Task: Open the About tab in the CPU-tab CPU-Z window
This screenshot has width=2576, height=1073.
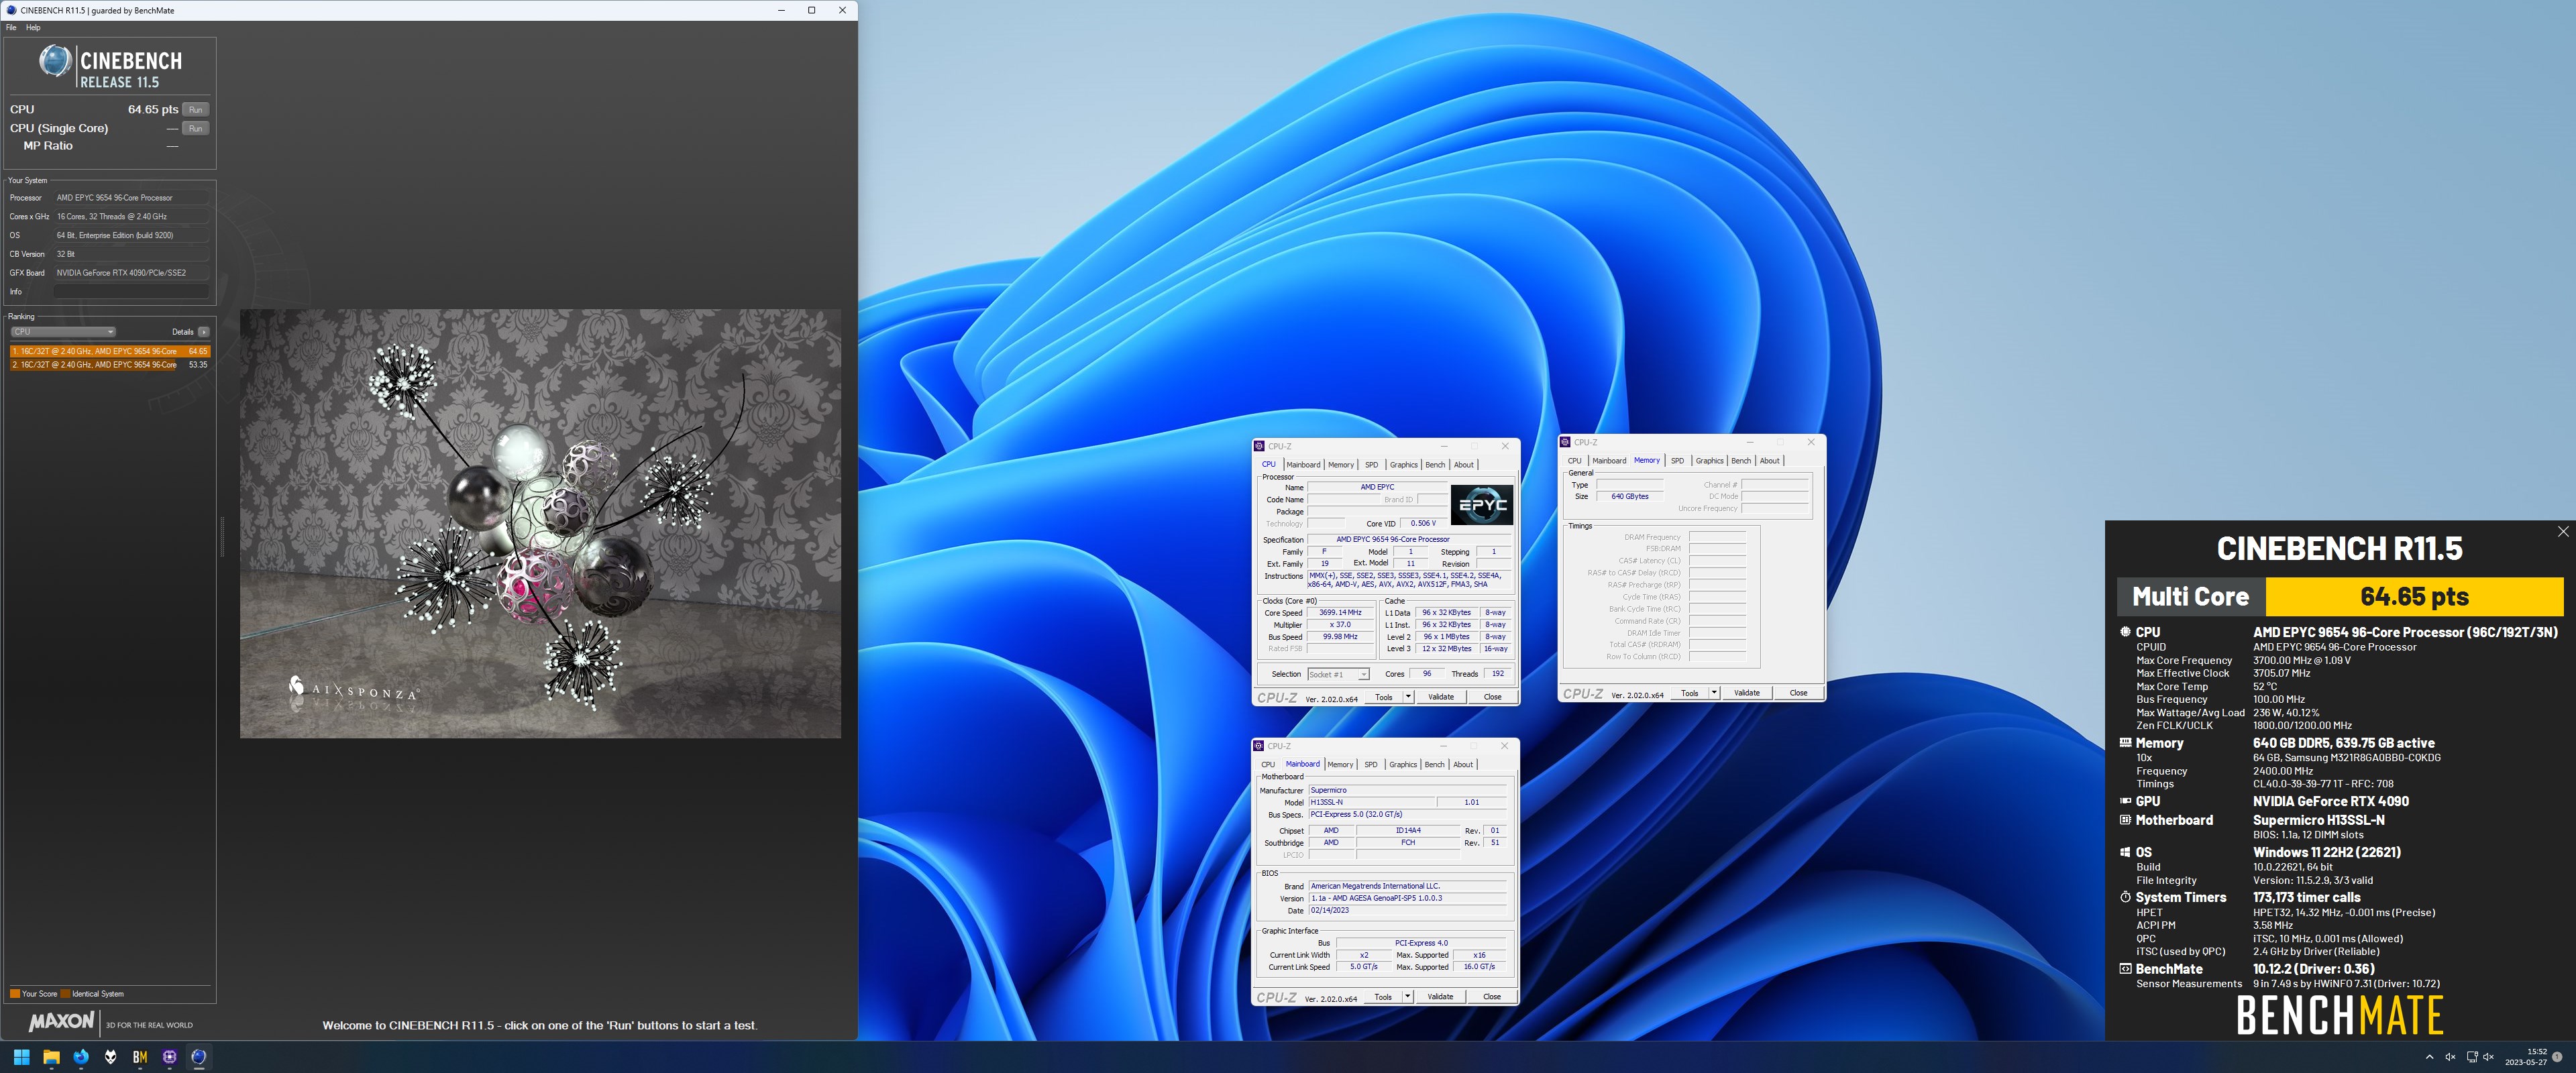Action: (x=1463, y=464)
